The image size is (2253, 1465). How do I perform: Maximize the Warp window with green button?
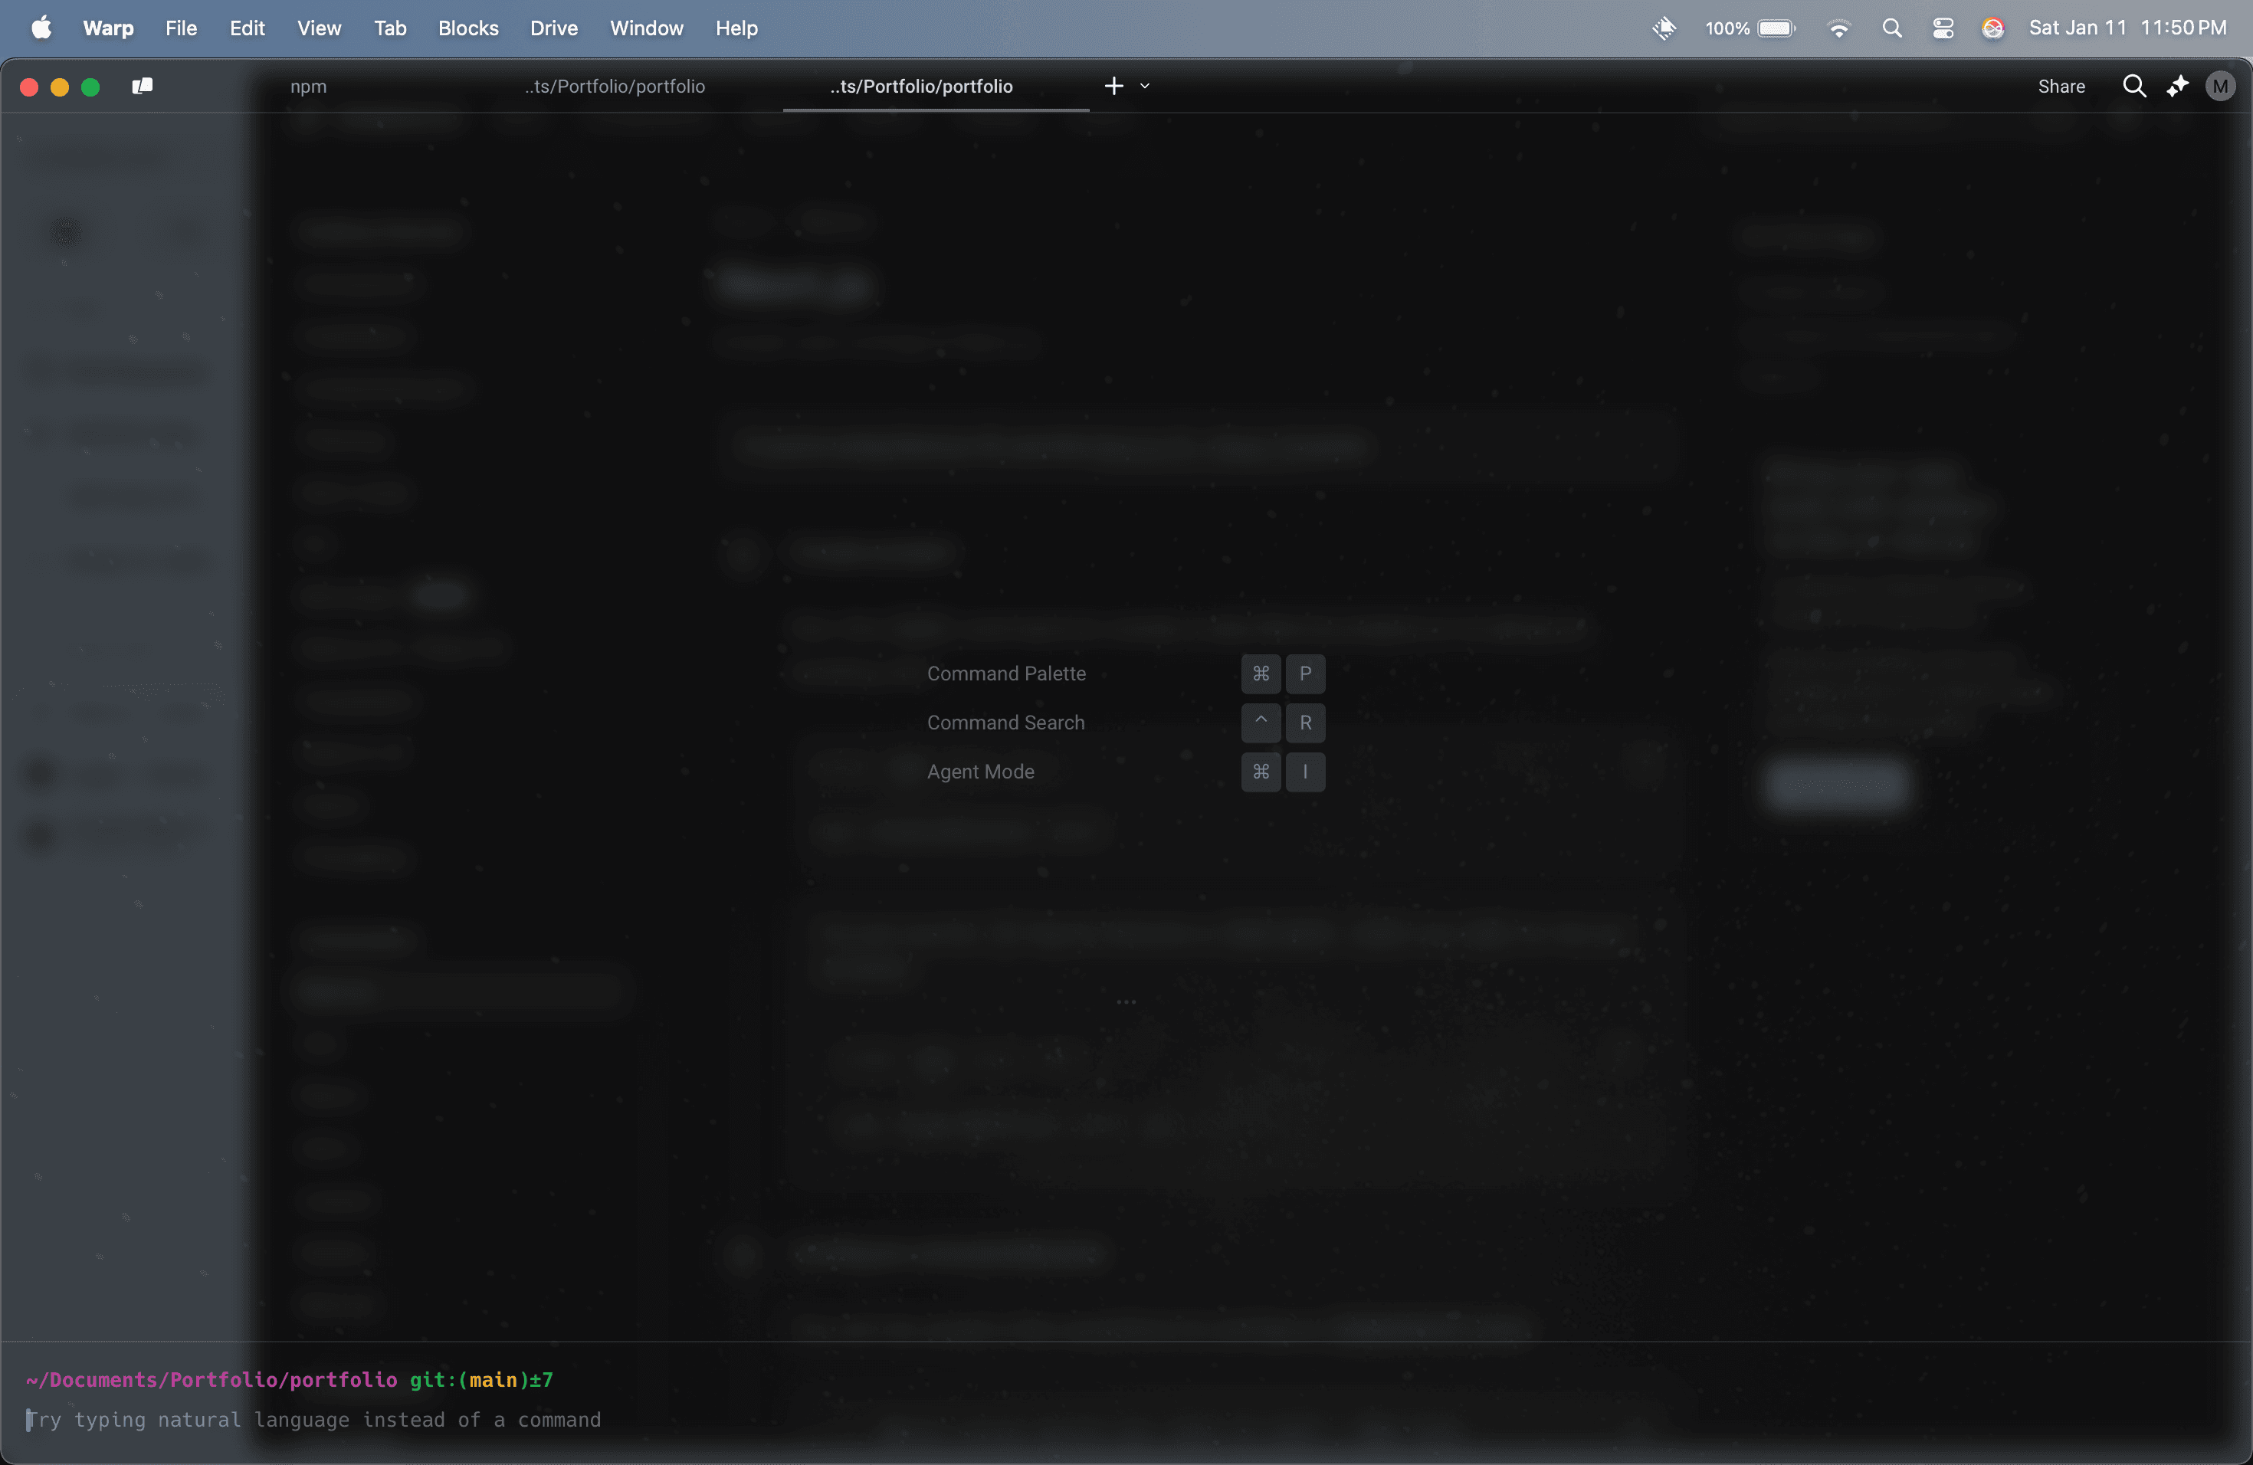coord(91,87)
